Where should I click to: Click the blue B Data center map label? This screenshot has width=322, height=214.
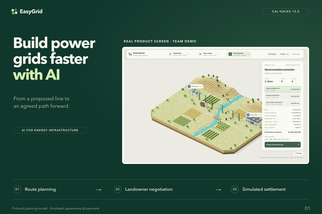coord(254,115)
